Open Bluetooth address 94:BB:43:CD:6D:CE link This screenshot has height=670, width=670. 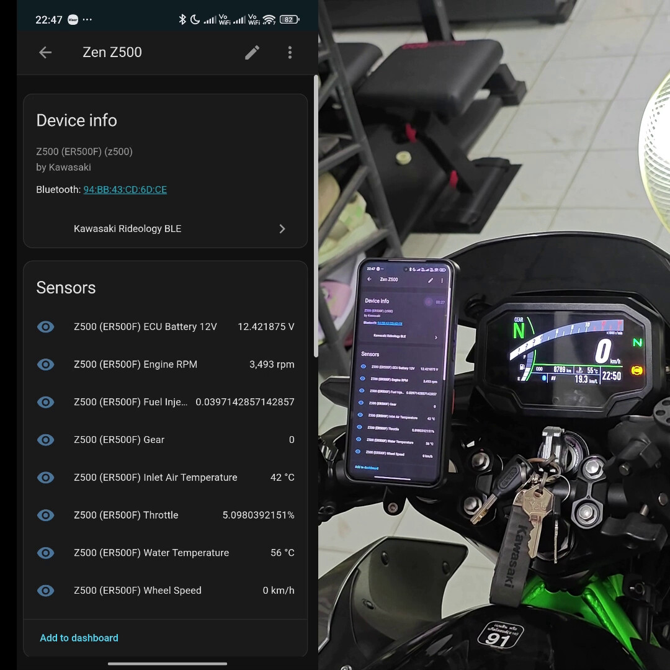tap(125, 190)
